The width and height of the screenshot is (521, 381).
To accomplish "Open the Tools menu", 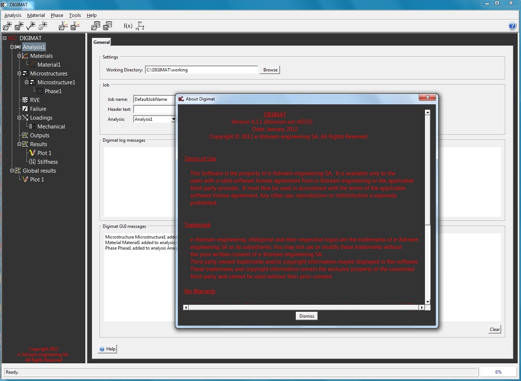I will click(x=75, y=15).
